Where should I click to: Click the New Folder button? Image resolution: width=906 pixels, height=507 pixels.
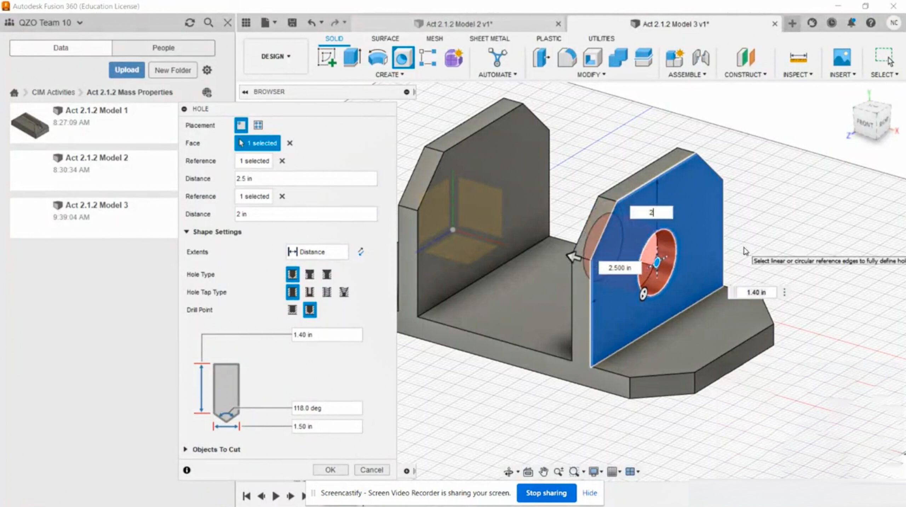(x=173, y=70)
